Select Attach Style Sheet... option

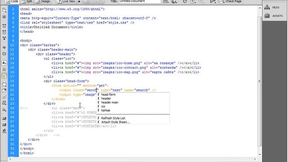click(x=115, y=122)
